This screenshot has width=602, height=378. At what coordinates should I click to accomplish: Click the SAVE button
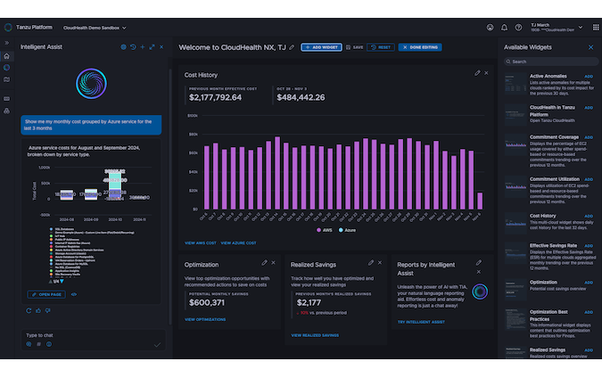pos(354,47)
